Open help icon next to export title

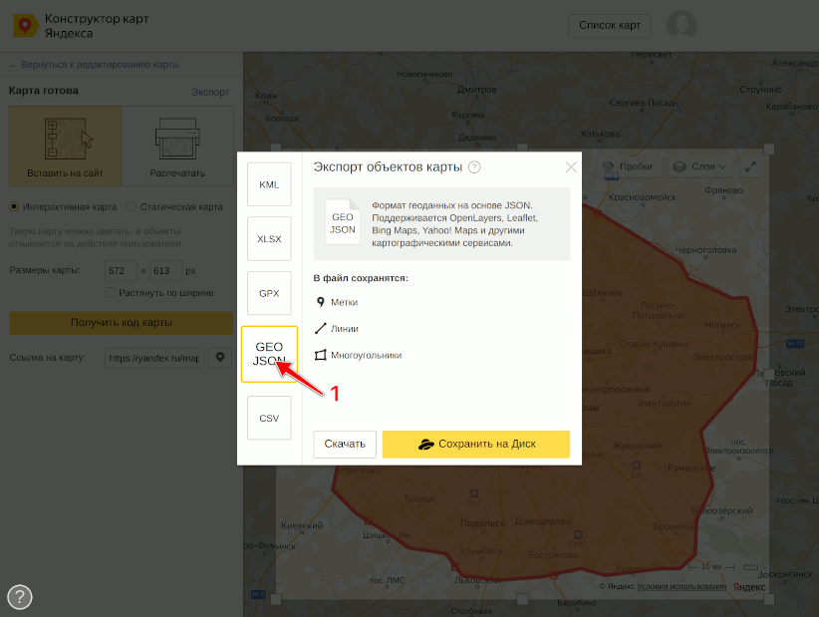(x=474, y=167)
